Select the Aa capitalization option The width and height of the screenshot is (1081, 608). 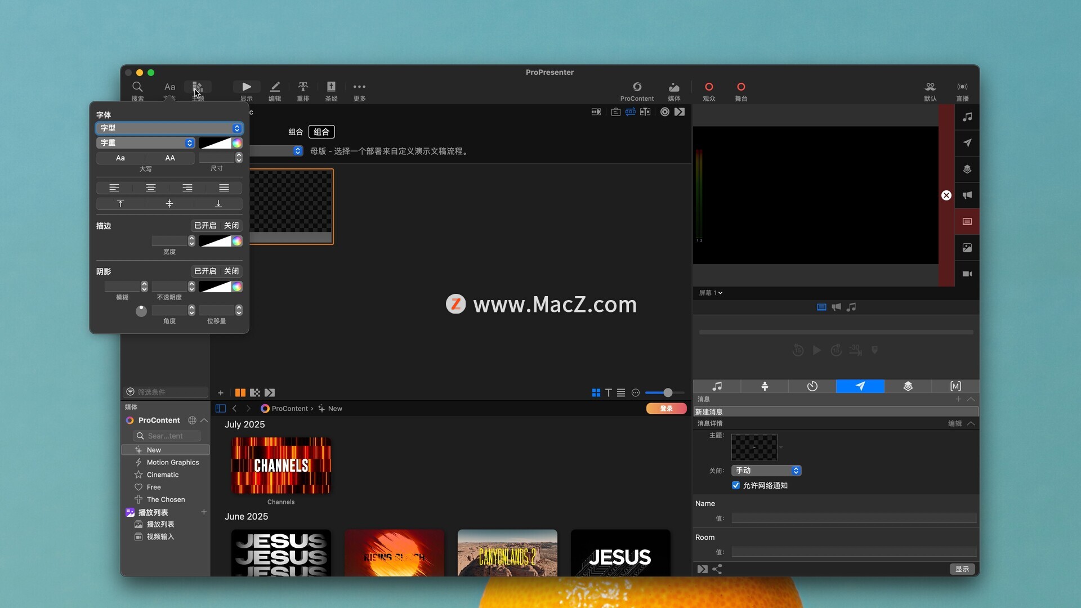[x=120, y=158]
